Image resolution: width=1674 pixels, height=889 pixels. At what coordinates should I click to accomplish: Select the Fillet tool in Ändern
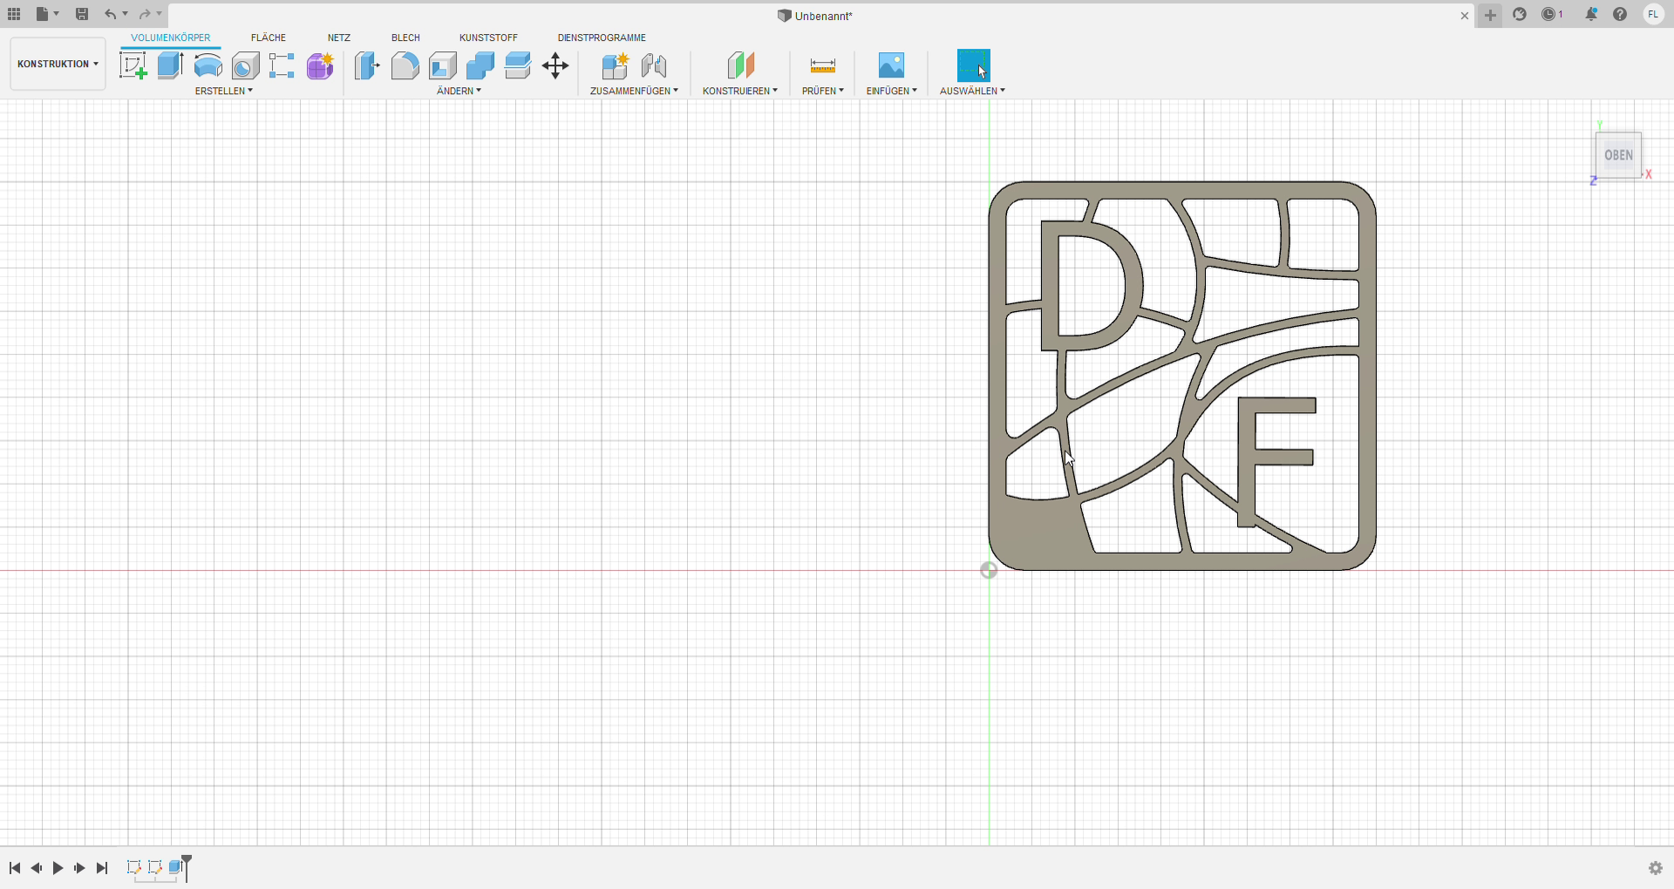pyautogui.click(x=405, y=65)
